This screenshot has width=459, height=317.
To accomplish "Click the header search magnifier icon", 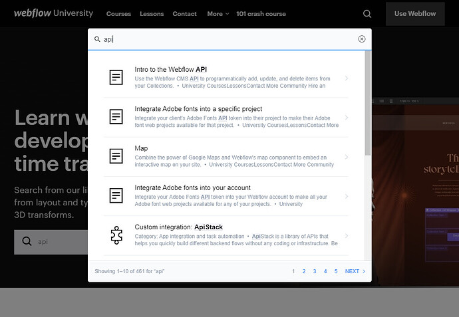I will (367, 14).
